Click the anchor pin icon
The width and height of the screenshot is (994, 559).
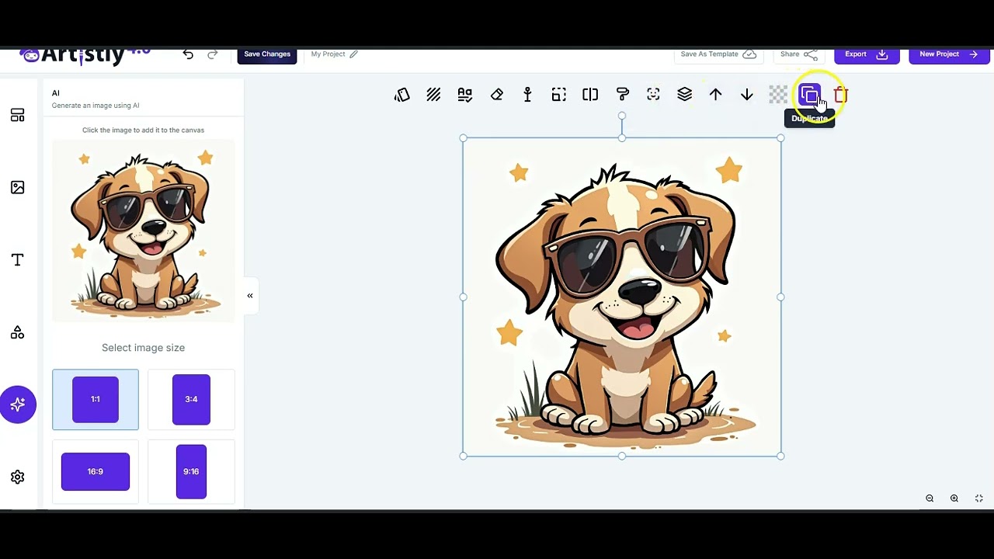528,95
